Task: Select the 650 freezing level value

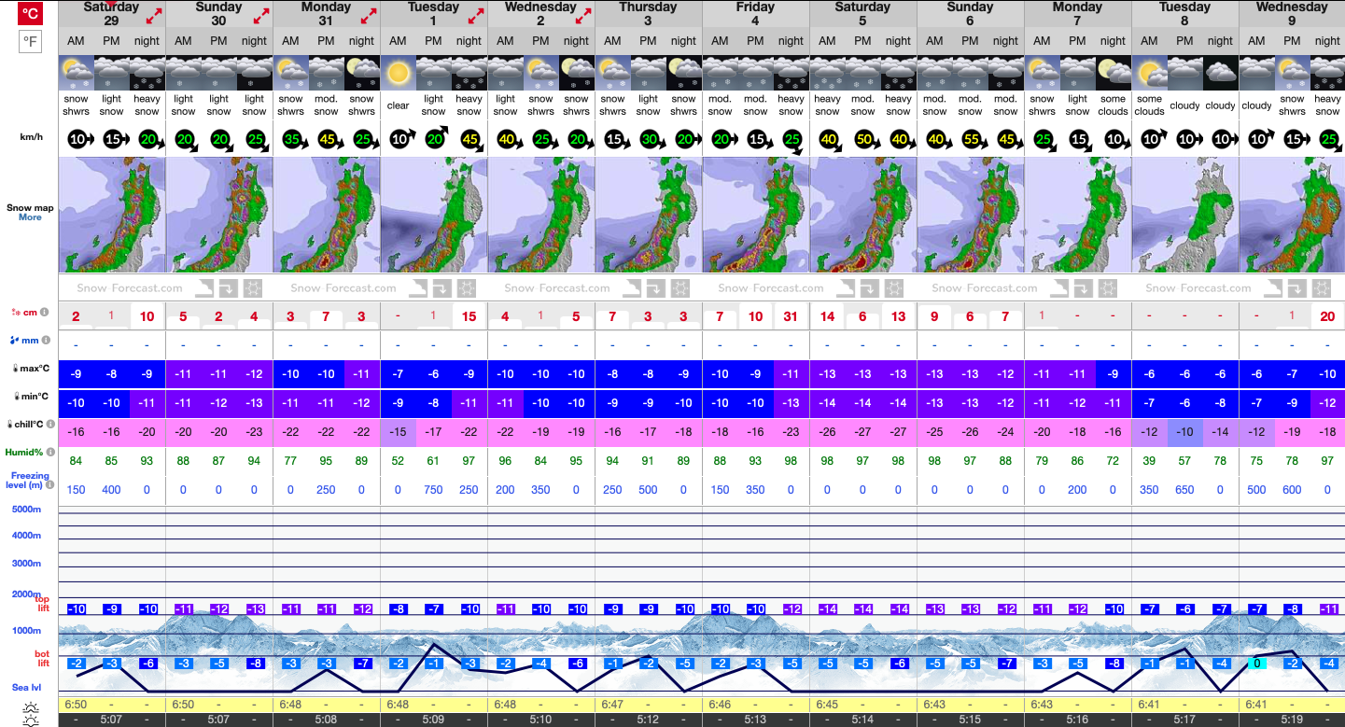Action: click(1184, 490)
